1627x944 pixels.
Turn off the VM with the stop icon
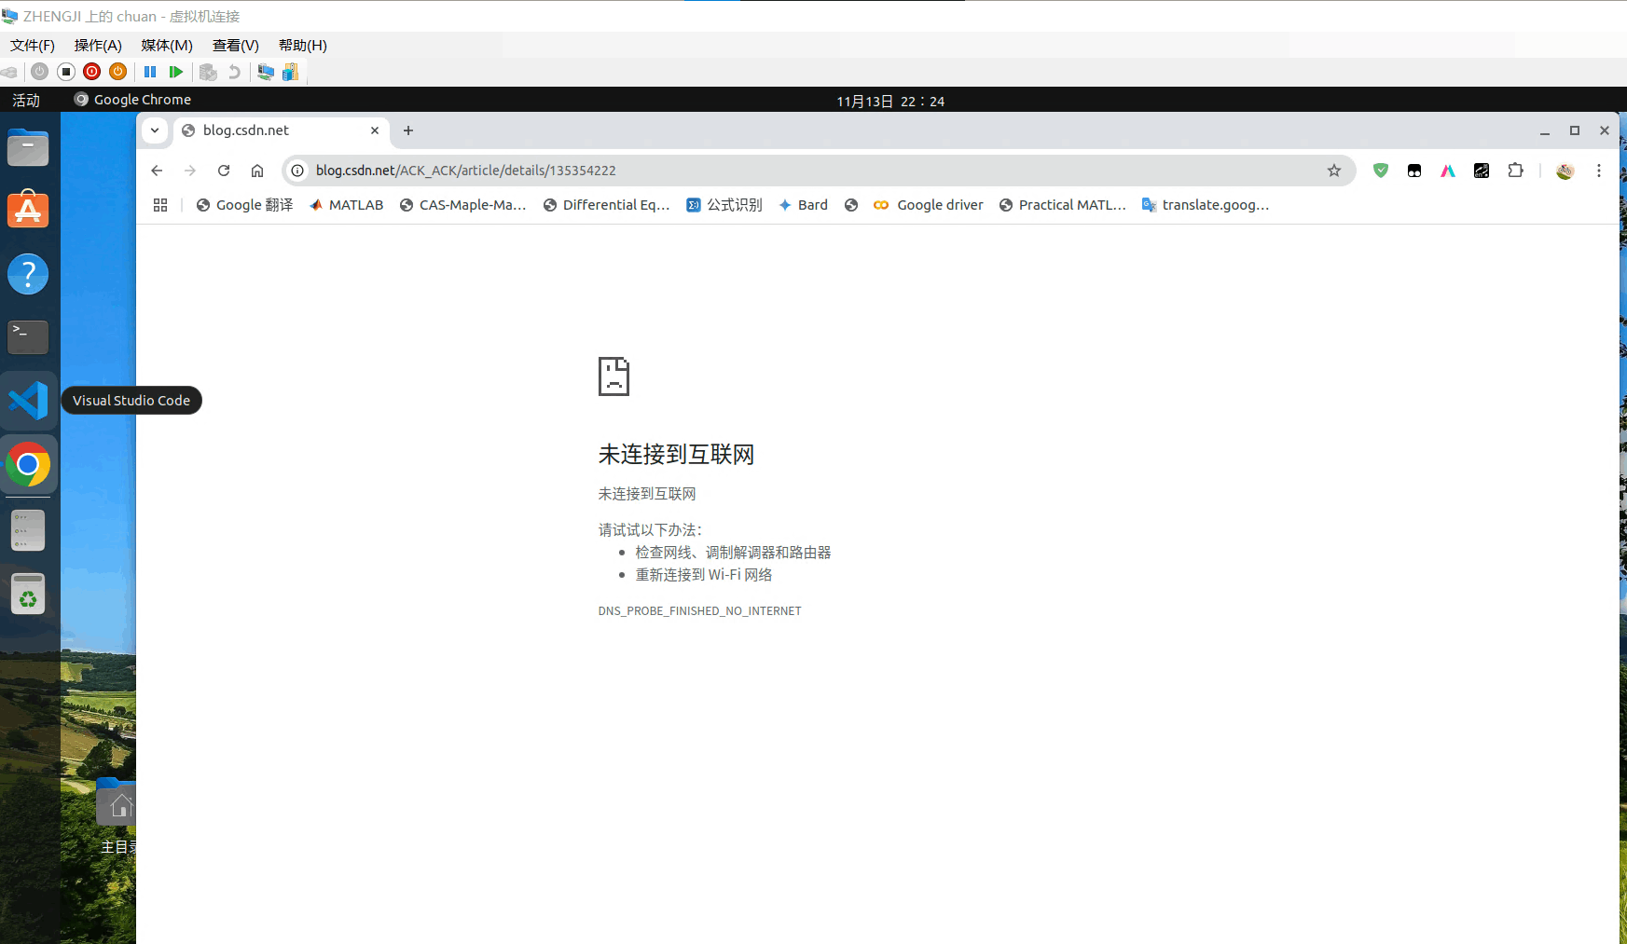pyautogui.click(x=66, y=72)
